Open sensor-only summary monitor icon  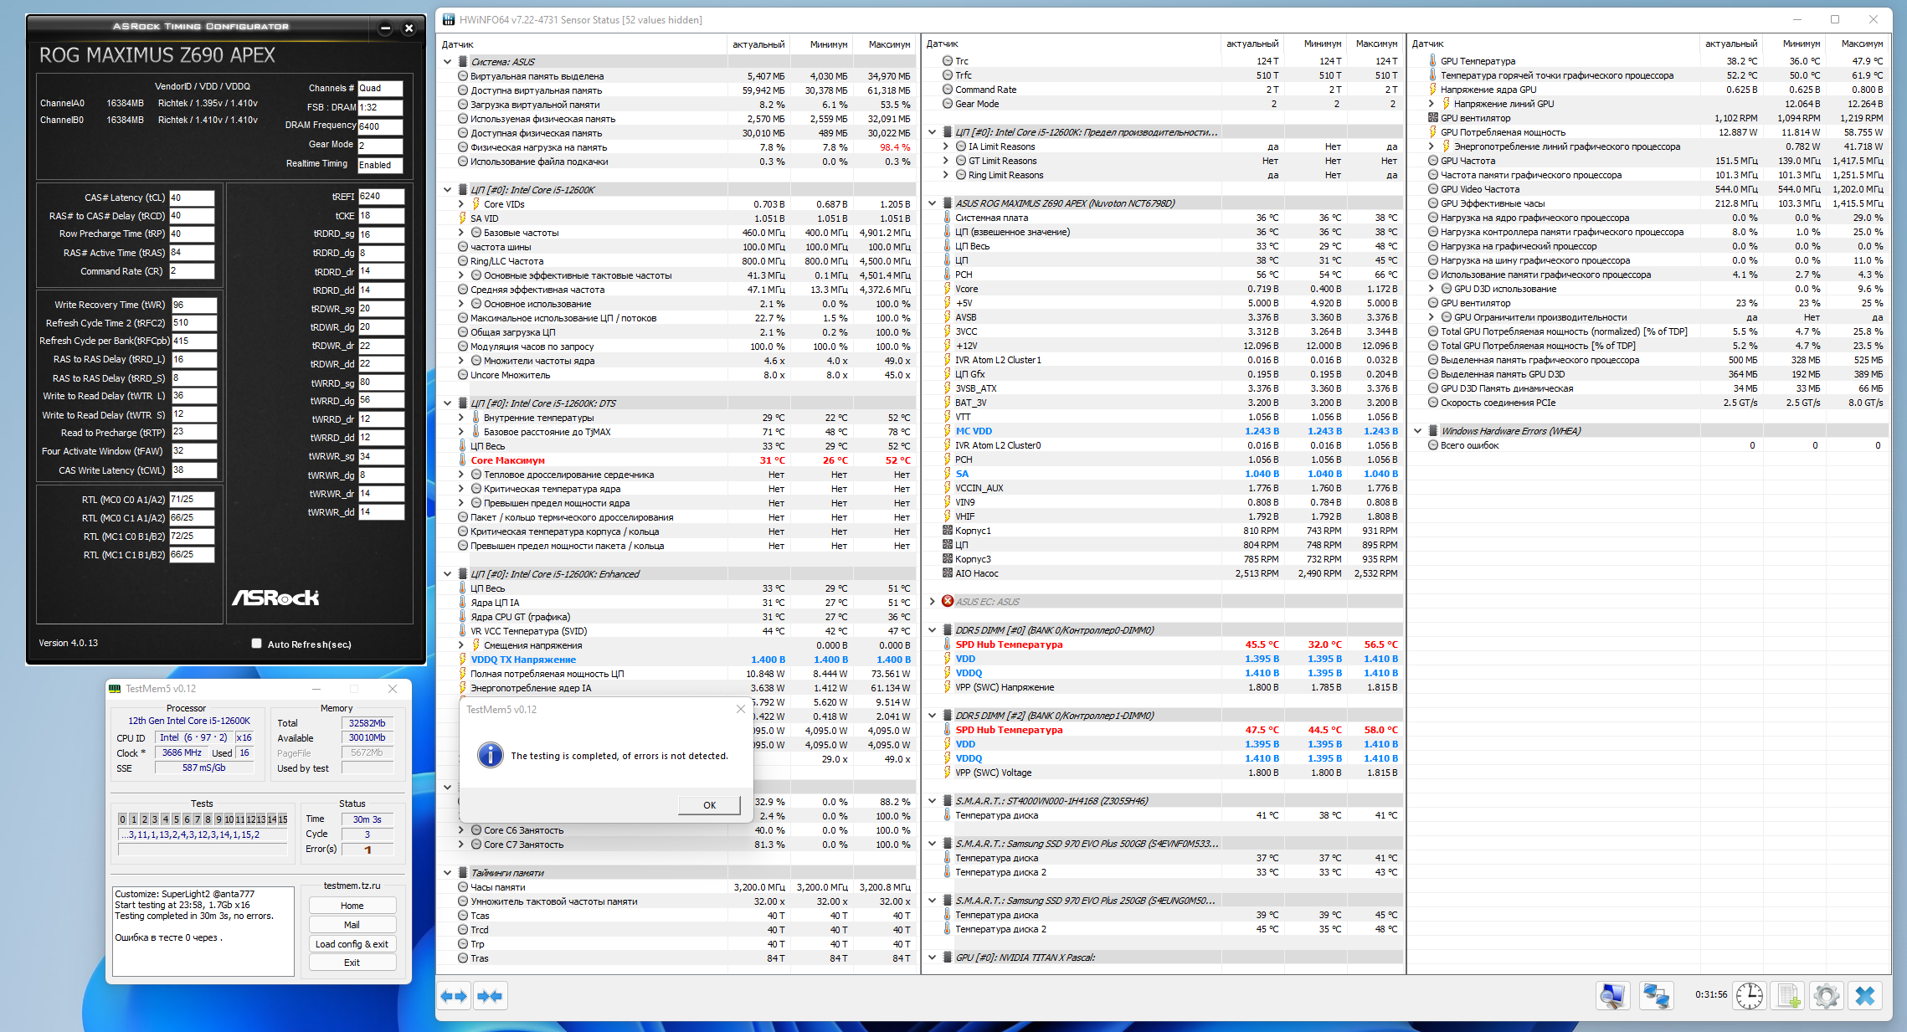pos(1611,996)
